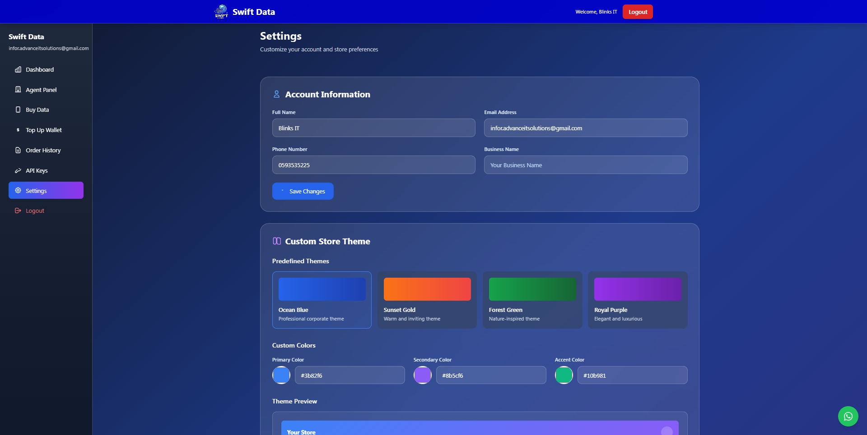Click the Buy Data phone icon
This screenshot has height=435, width=867.
point(18,110)
